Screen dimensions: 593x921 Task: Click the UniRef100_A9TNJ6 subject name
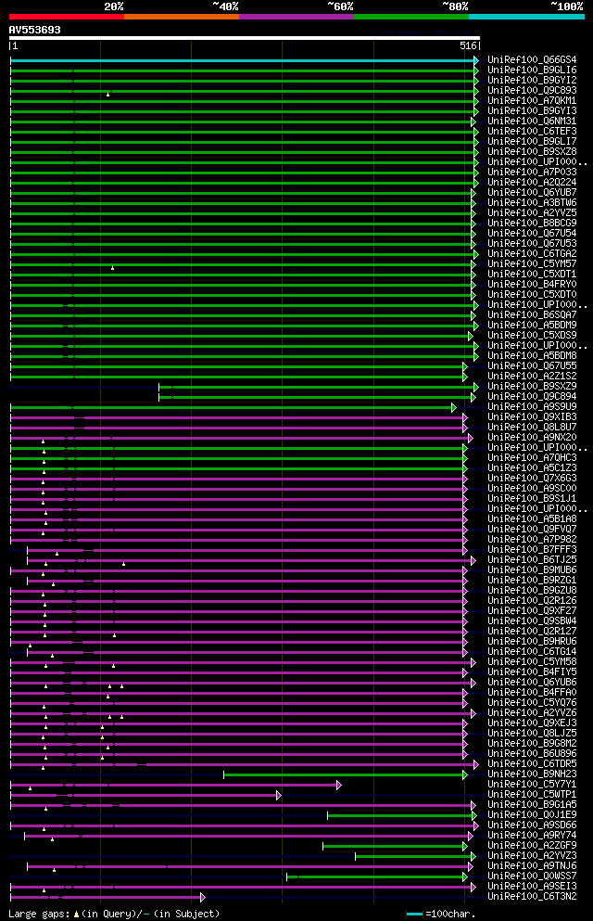532,865
